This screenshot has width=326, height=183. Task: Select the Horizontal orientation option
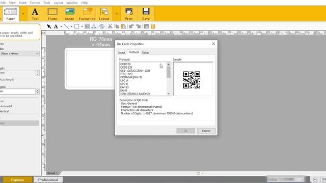click(x=6, y=106)
